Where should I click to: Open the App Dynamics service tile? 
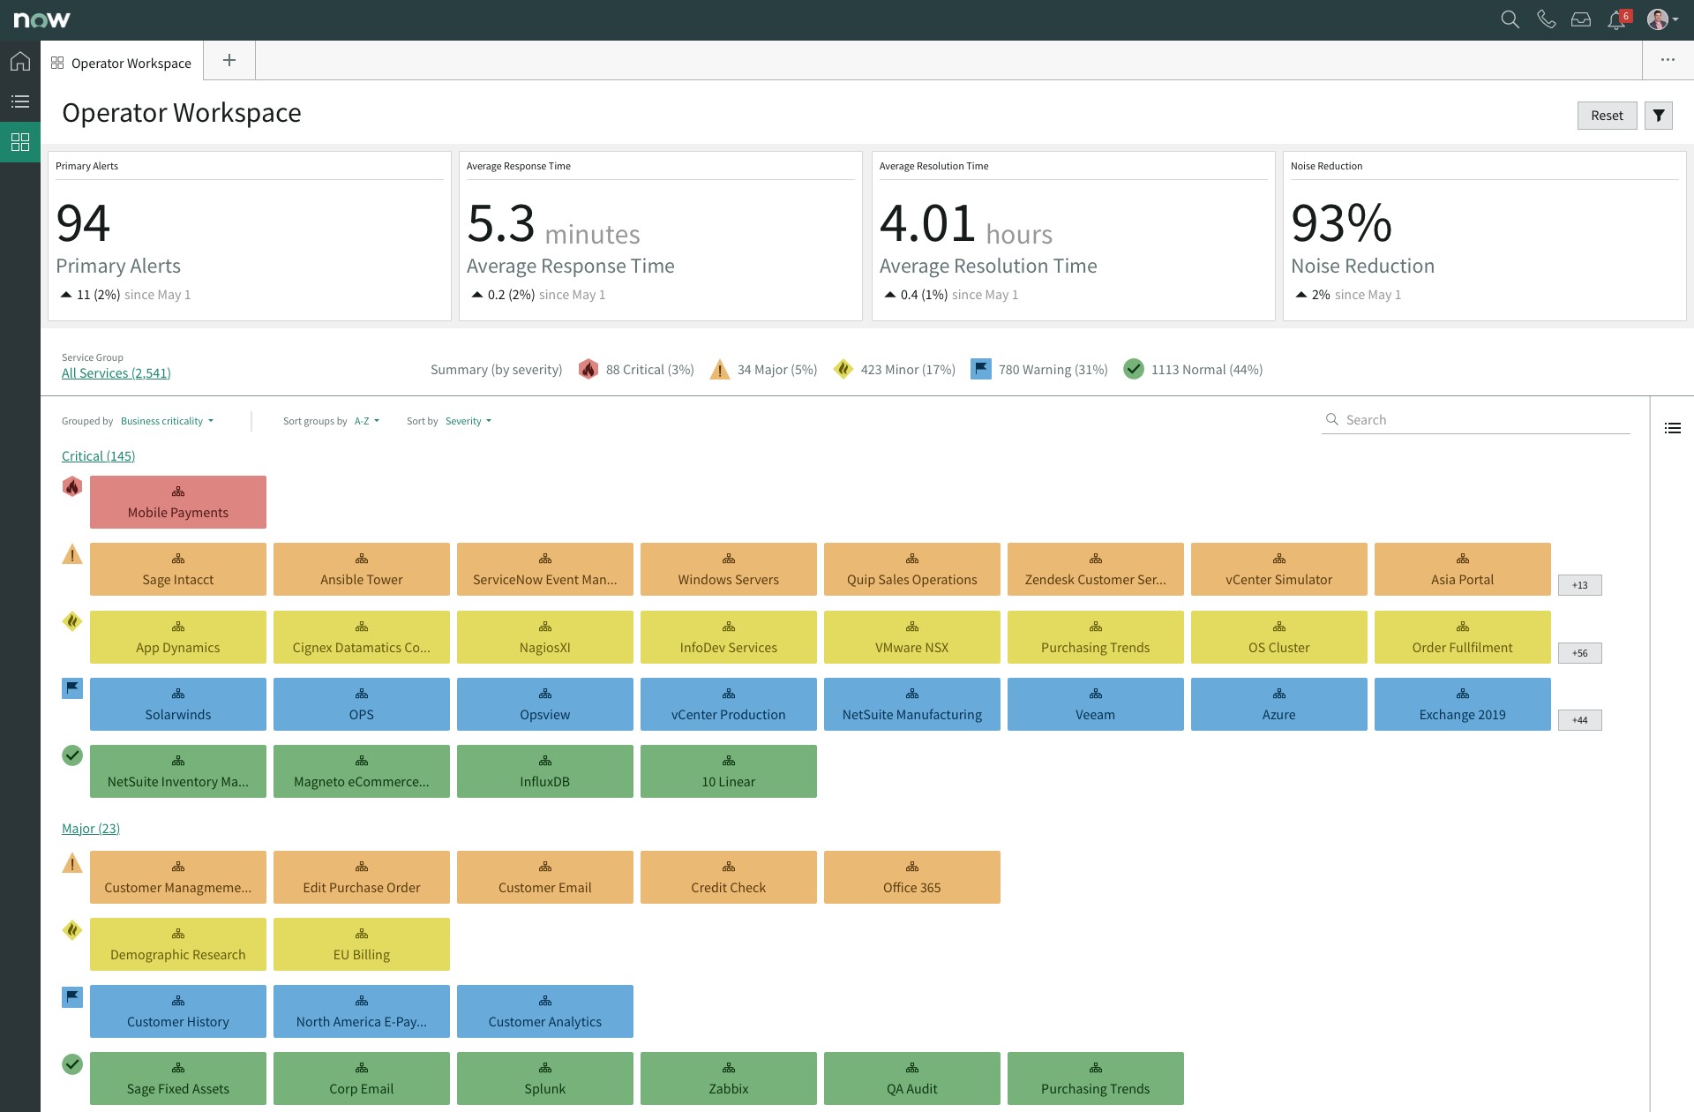178,637
